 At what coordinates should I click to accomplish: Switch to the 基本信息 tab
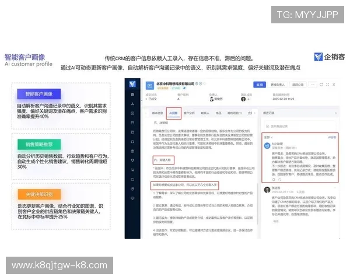pyautogui.click(x=157, y=113)
